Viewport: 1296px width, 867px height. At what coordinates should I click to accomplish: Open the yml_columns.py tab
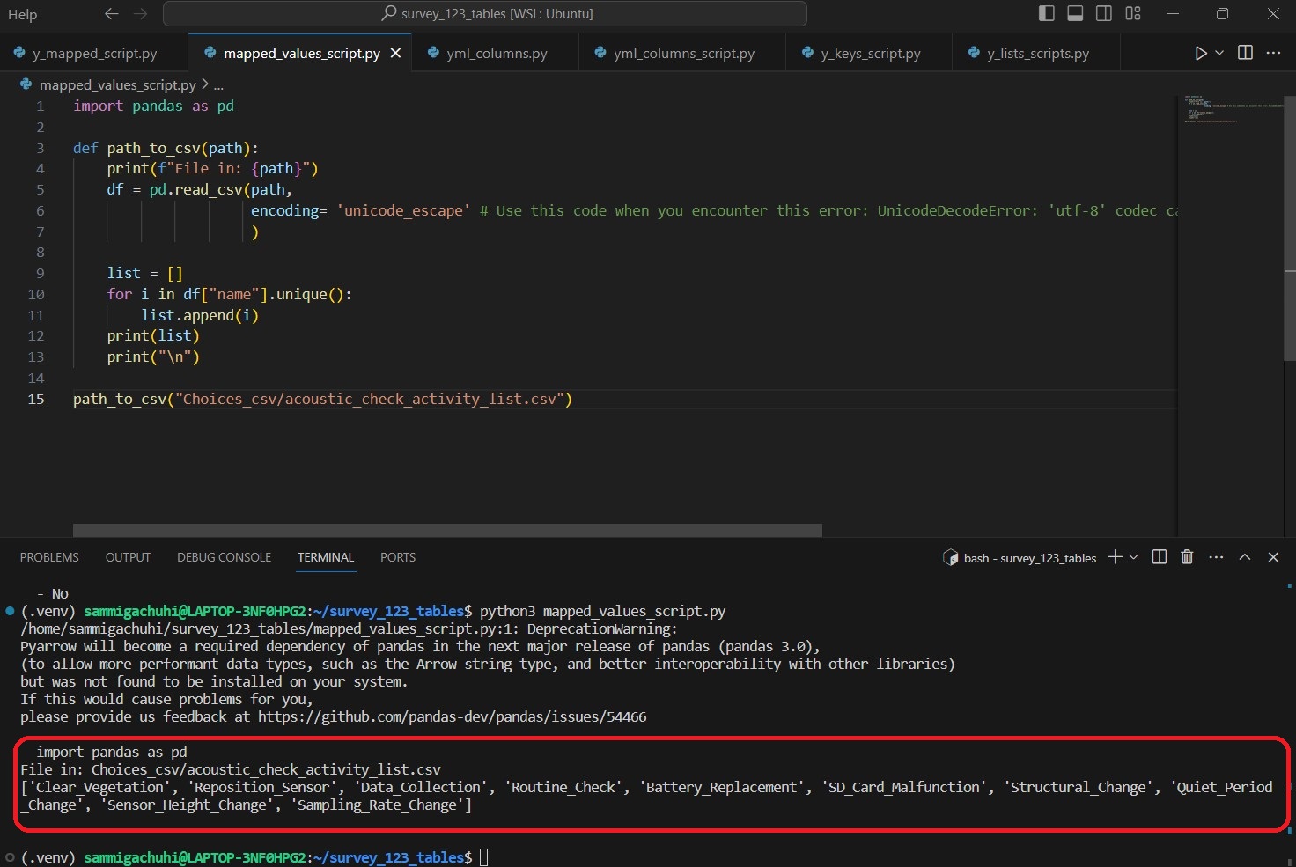pos(496,53)
